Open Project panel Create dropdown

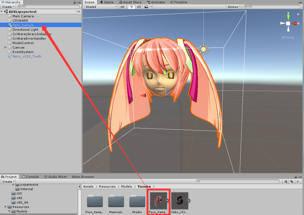tap(8, 182)
